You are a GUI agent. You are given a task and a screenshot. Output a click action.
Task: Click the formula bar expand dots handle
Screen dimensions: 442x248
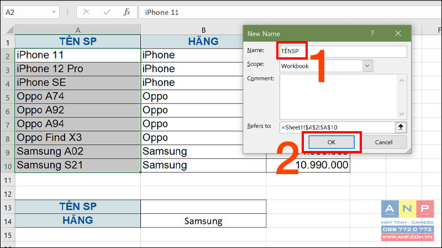[67, 12]
